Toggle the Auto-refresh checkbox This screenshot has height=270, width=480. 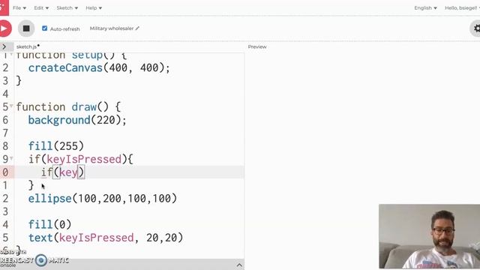(45, 28)
